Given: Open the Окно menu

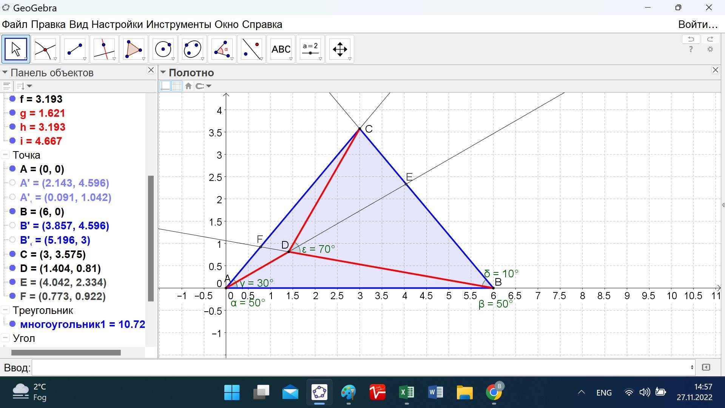Looking at the screenshot, I should [x=227, y=25].
